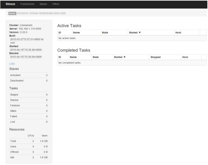Click the Failed tasks row

29,116
